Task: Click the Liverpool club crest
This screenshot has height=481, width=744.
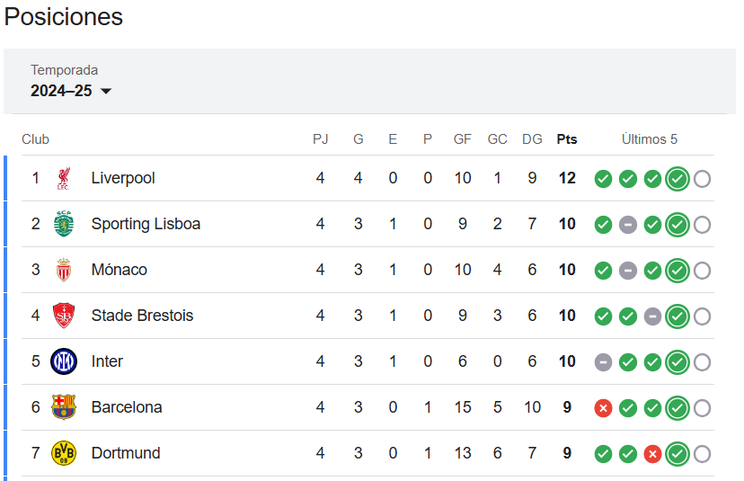Action: (64, 179)
